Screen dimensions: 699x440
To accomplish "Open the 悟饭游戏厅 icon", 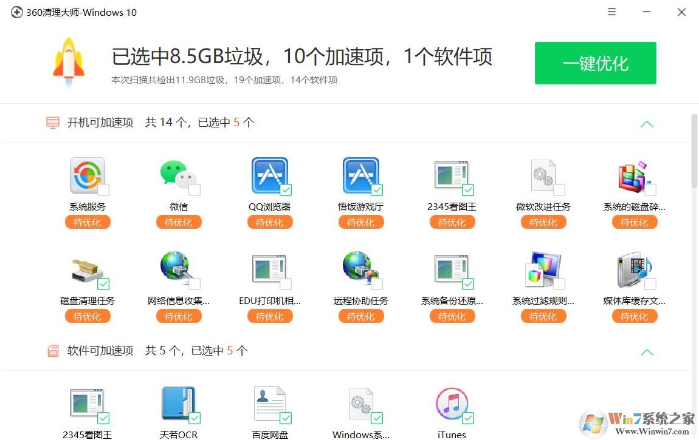I will [361, 176].
